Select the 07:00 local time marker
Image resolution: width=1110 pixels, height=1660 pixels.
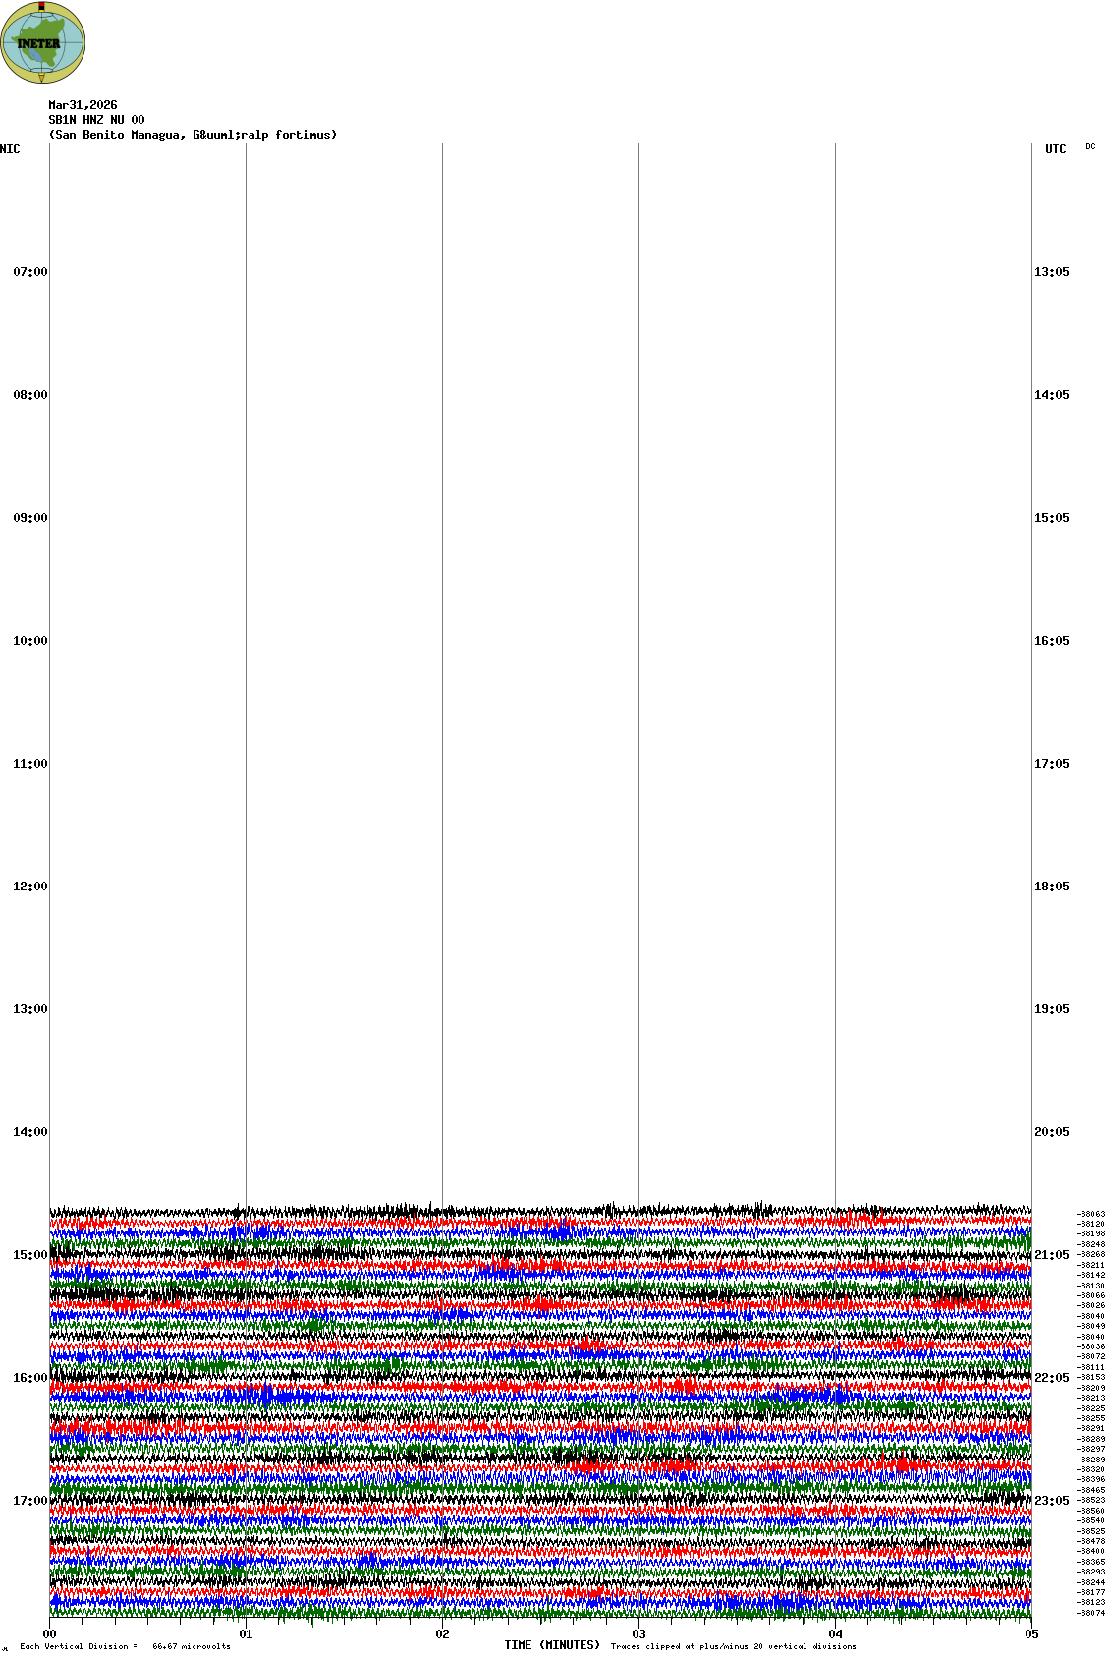[29, 272]
